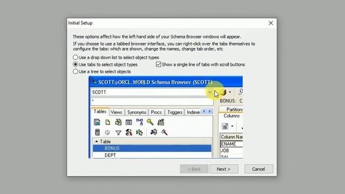Click the greyed-out < Back button
Image resolution: width=345 pixels, height=194 pixels.
pos(194,169)
